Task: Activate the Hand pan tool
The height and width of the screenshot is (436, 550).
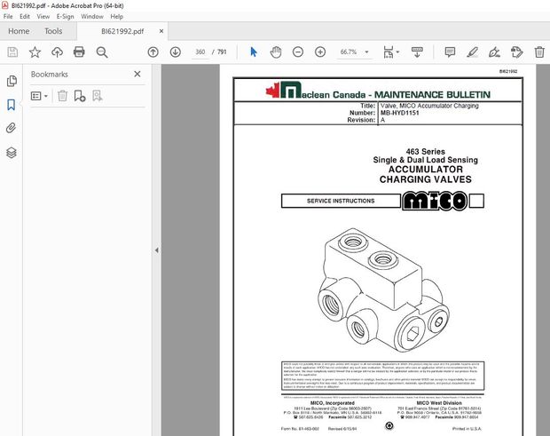Action: [x=276, y=52]
